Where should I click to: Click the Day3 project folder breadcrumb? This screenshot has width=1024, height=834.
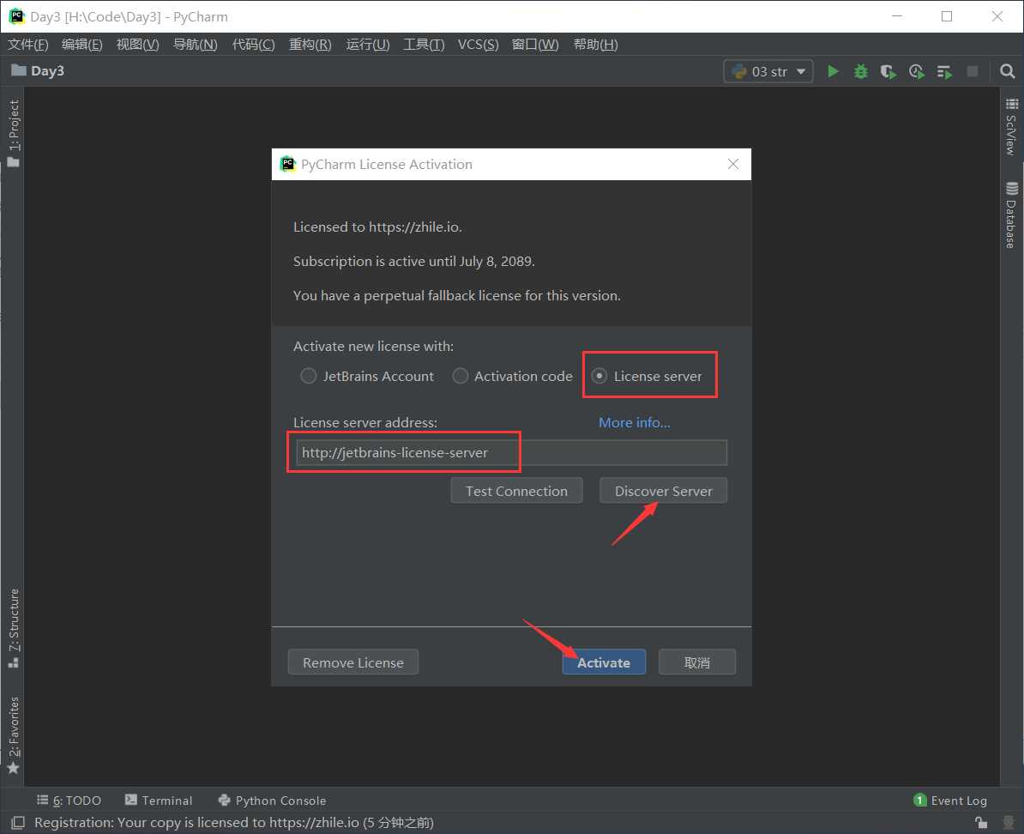[x=38, y=70]
